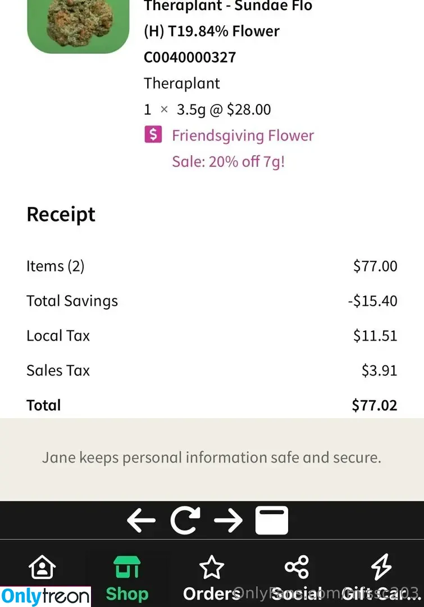The image size is (424, 607).
Task: Switch to the Shop tab label
Action: (127, 594)
